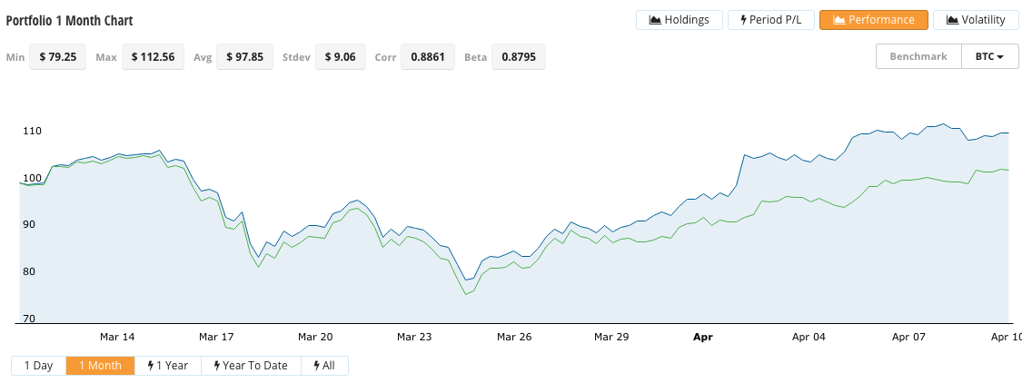The width and height of the screenshot is (1022, 383).
Task: Choose the Year To Date range
Action: coord(251,366)
